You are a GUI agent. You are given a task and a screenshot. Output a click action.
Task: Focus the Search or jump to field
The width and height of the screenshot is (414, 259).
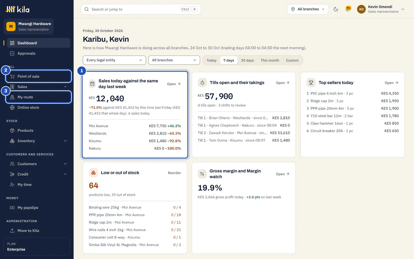(141, 9)
